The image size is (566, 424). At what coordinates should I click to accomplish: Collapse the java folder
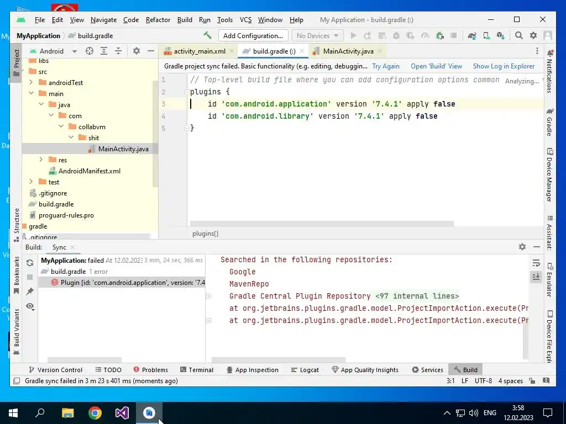tap(41, 104)
